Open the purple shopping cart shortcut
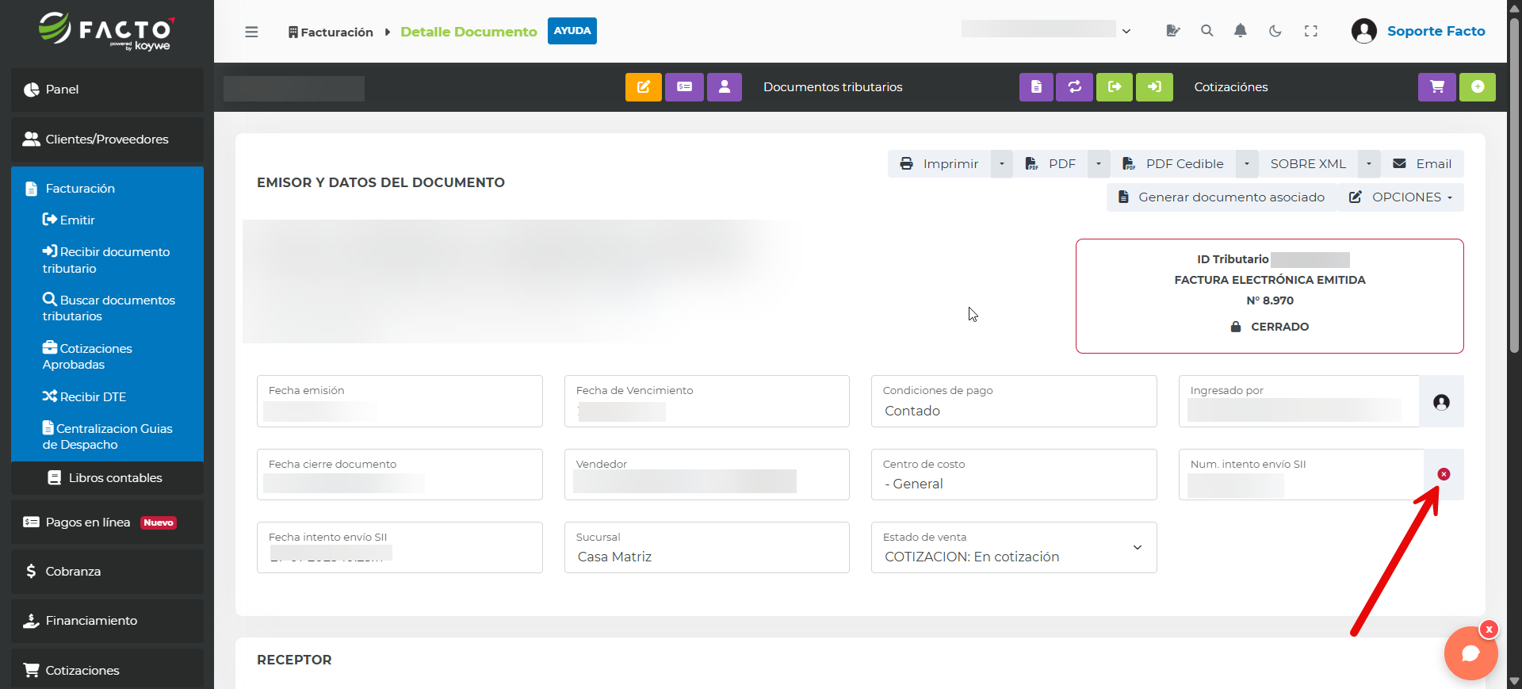Image resolution: width=1522 pixels, height=689 pixels. click(1437, 87)
